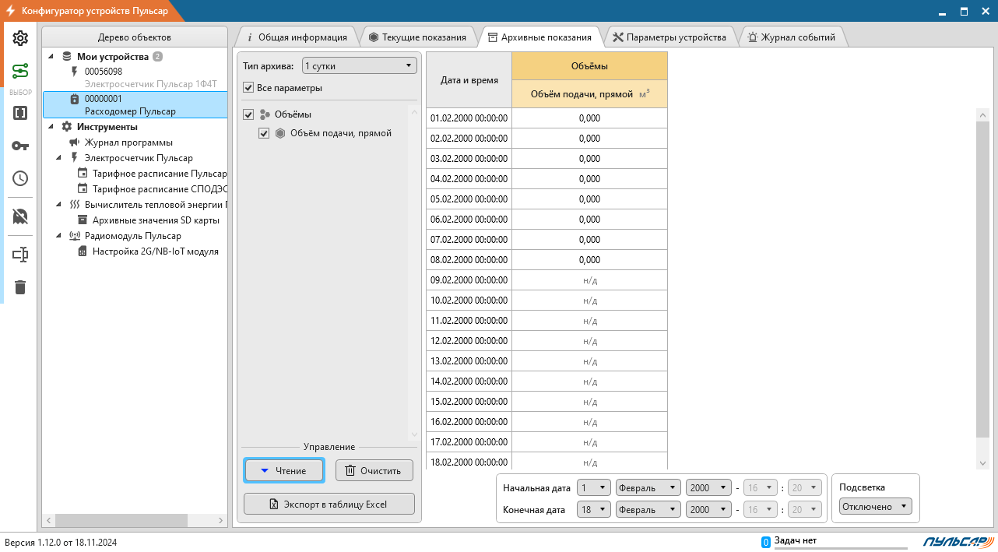This screenshot has height=552, width=998.
Task: Click the antenna icon of Радиомодуль Пульсар
Action: [x=75, y=236]
